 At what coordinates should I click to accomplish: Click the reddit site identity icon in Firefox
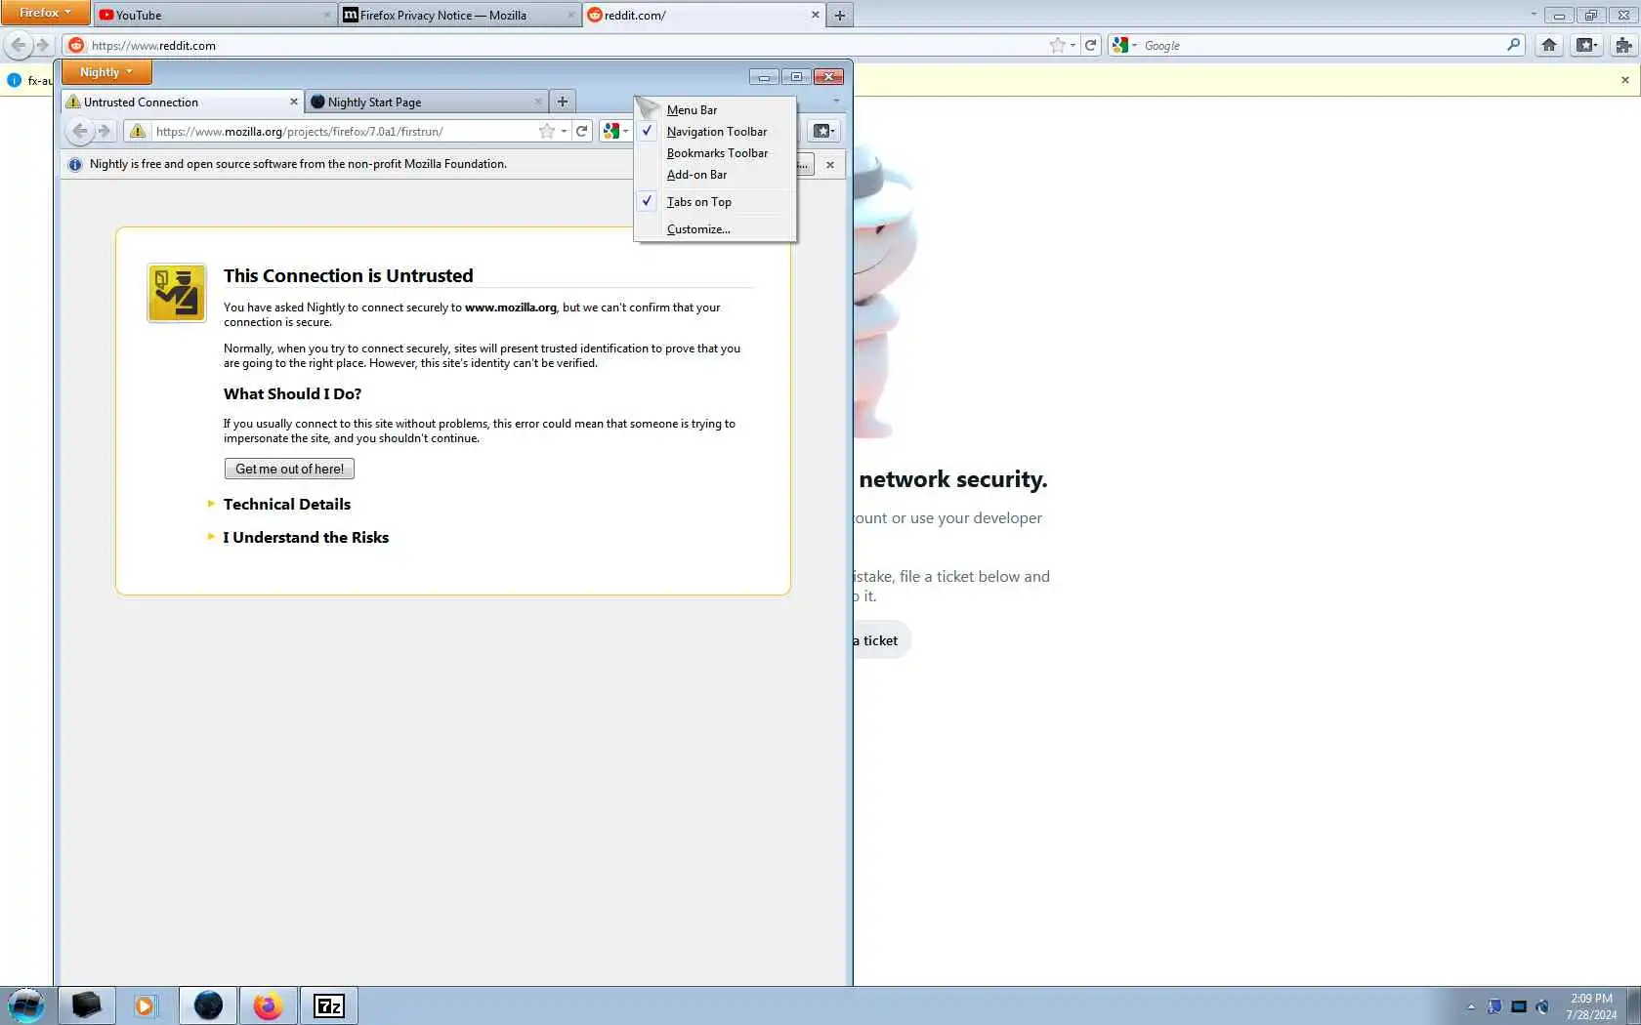click(76, 45)
